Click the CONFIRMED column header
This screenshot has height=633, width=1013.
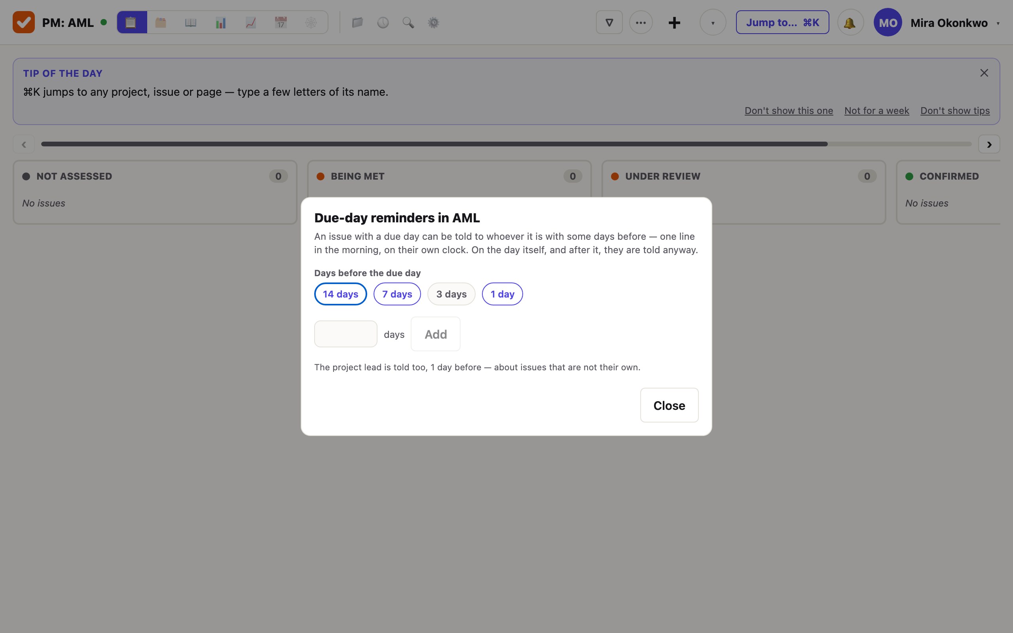point(949,176)
